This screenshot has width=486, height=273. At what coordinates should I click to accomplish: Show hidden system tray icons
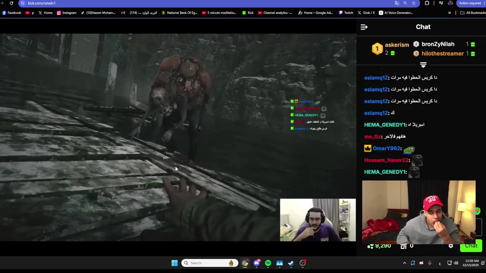point(404,263)
